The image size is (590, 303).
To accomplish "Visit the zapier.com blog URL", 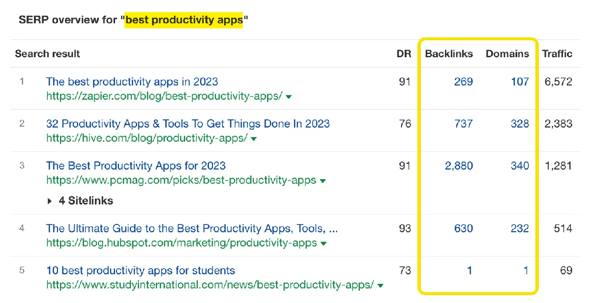I will click(164, 96).
